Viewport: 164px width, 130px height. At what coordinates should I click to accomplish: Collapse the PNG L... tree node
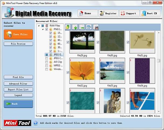click(43, 29)
